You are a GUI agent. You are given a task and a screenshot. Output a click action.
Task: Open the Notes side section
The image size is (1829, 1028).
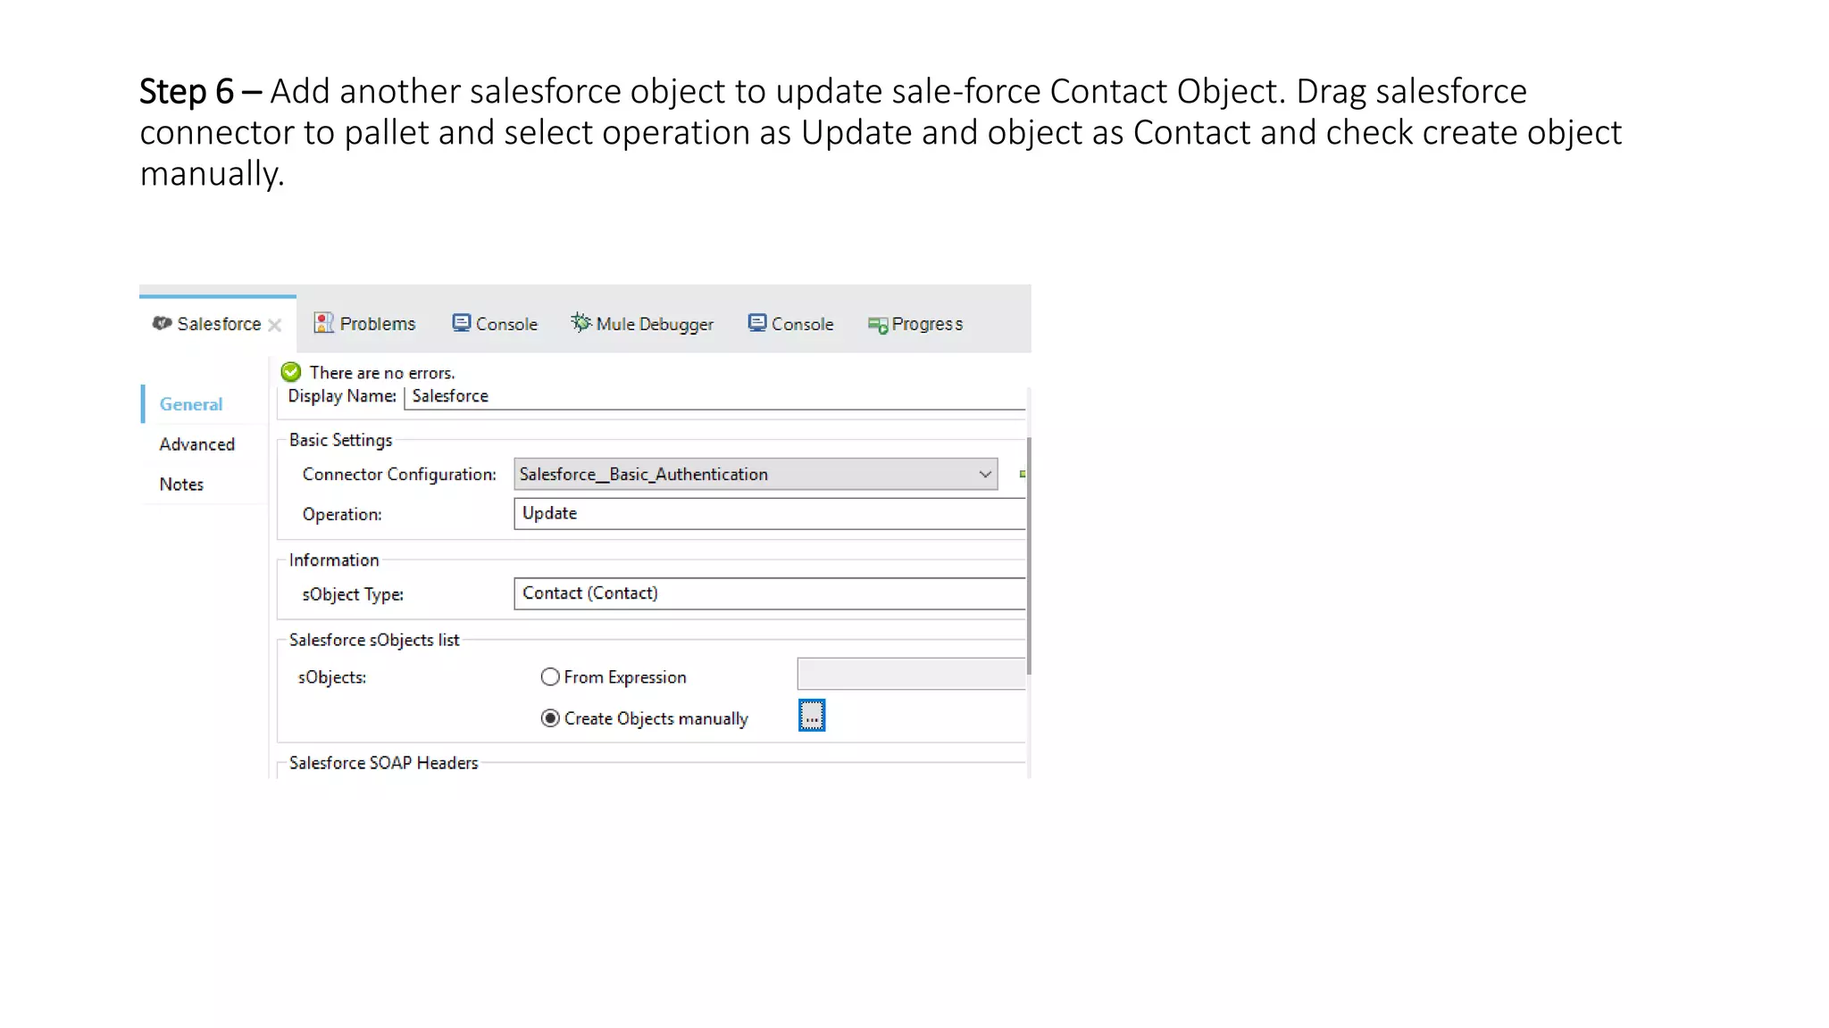(181, 485)
